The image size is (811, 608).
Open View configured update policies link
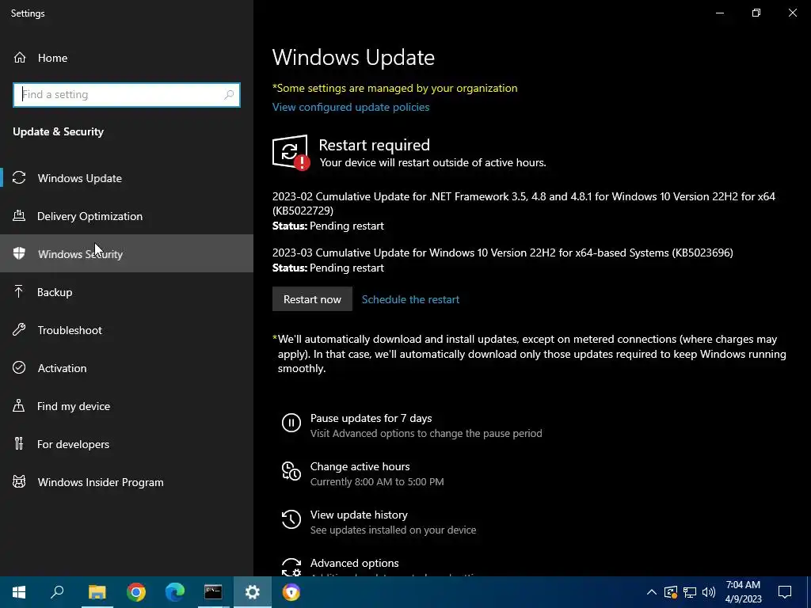click(x=351, y=107)
